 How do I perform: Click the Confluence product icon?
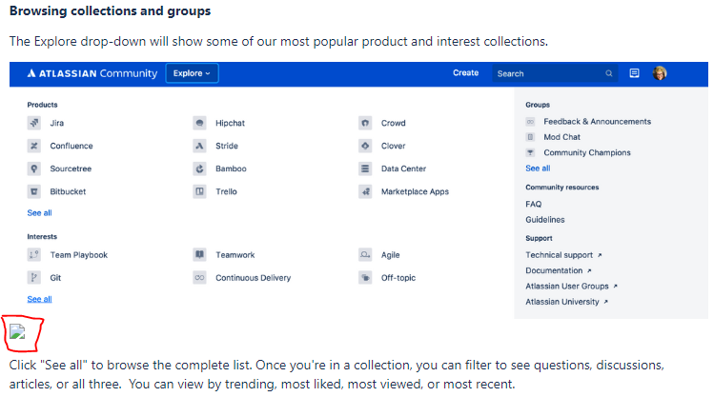(x=34, y=146)
